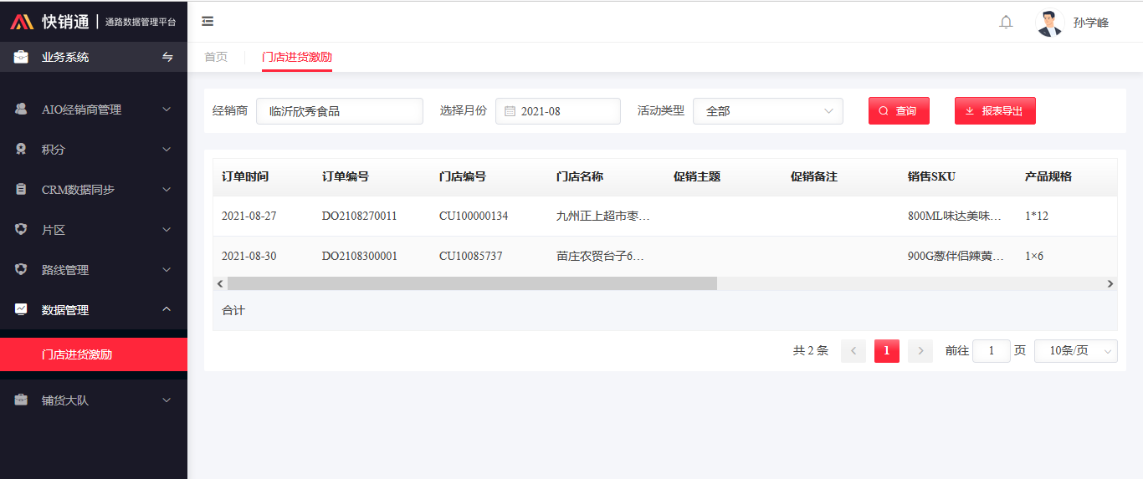Image resolution: width=1143 pixels, height=479 pixels.
Task: Click the 铺货大队 briefcase icon
Action: (x=21, y=400)
